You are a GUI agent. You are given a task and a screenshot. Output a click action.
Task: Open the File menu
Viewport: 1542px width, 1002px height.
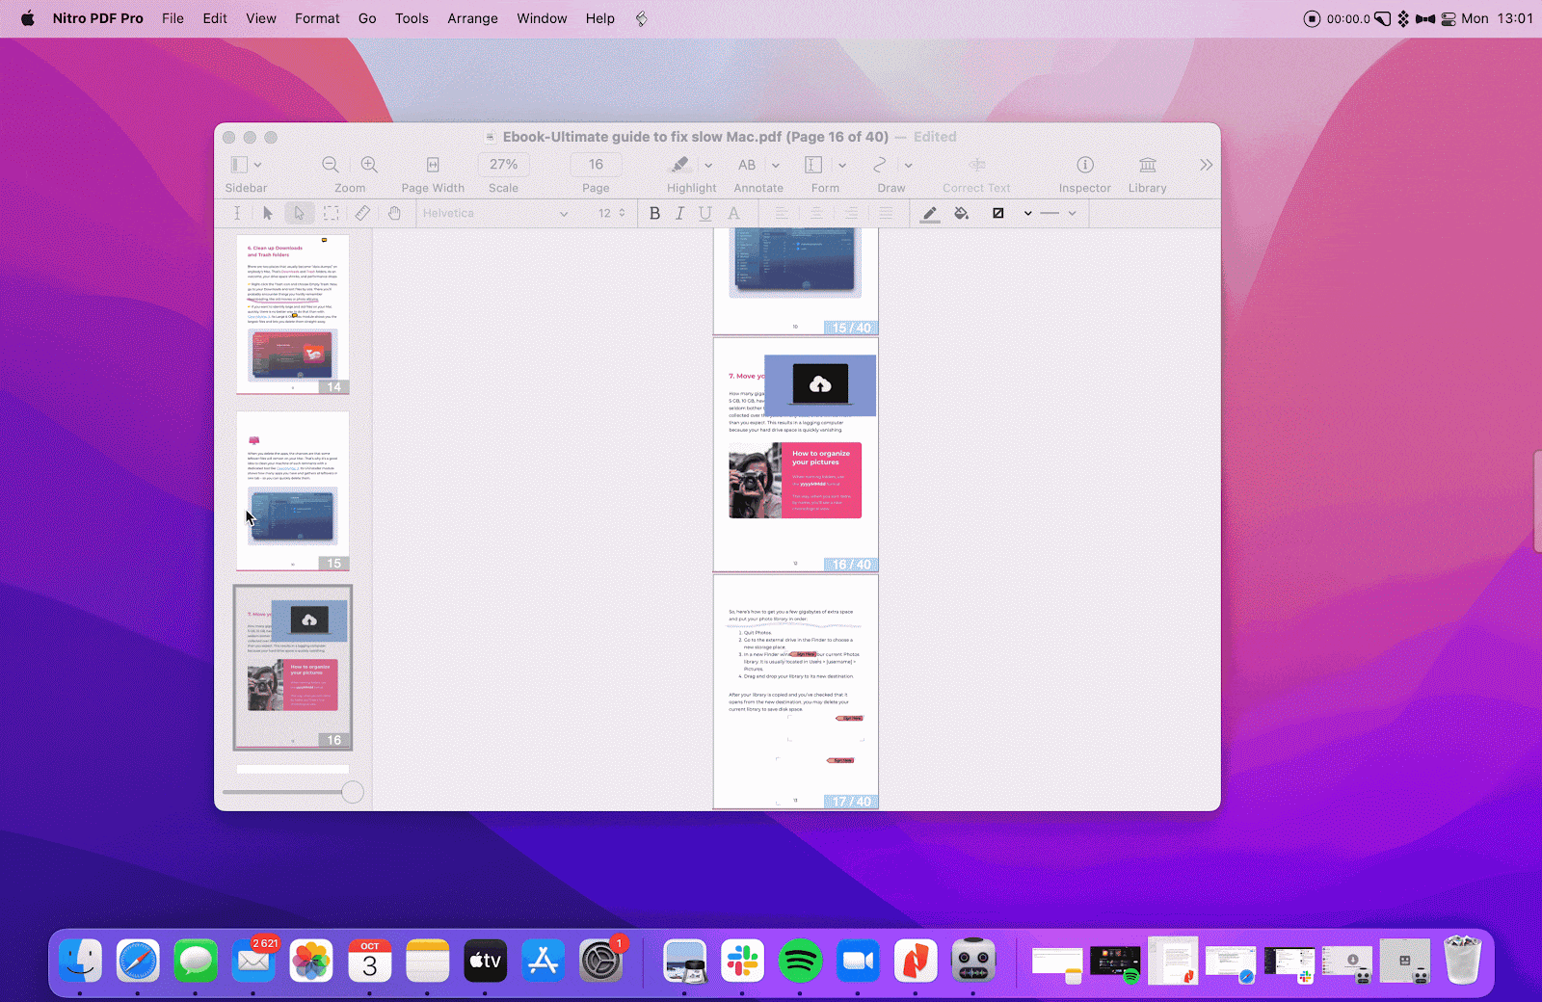coord(173,18)
